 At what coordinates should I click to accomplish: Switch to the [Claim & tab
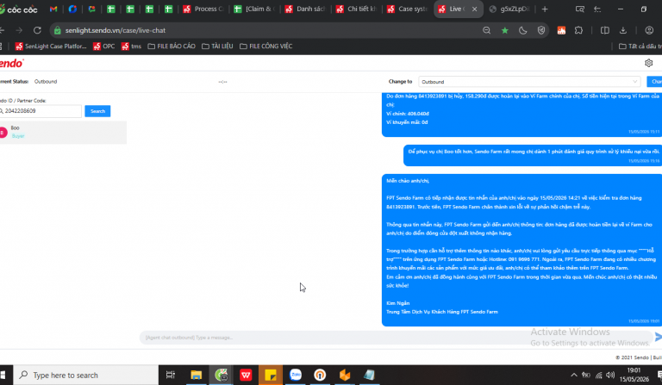click(x=255, y=9)
